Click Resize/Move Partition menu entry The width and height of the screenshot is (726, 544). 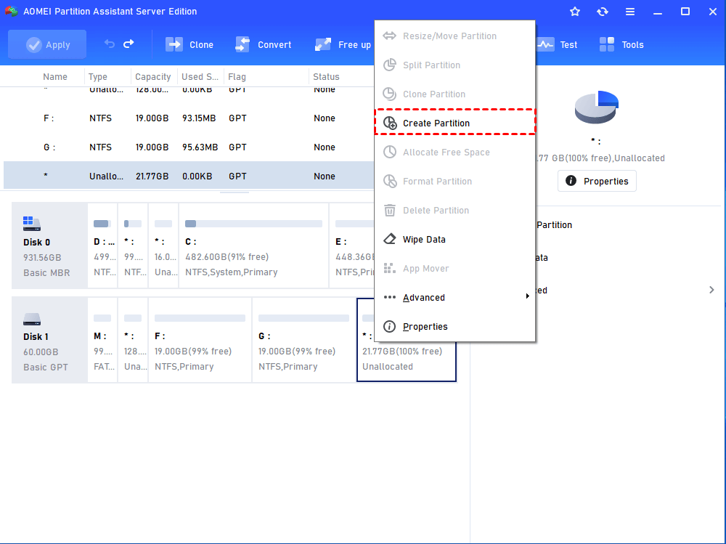point(454,36)
